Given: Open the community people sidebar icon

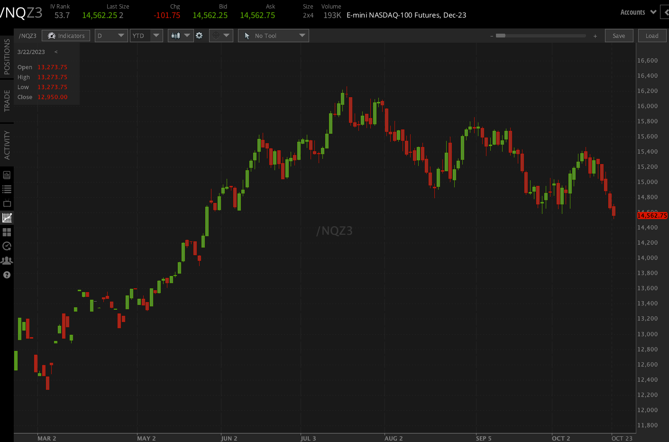Looking at the screenshot, I should pos(7,260).
